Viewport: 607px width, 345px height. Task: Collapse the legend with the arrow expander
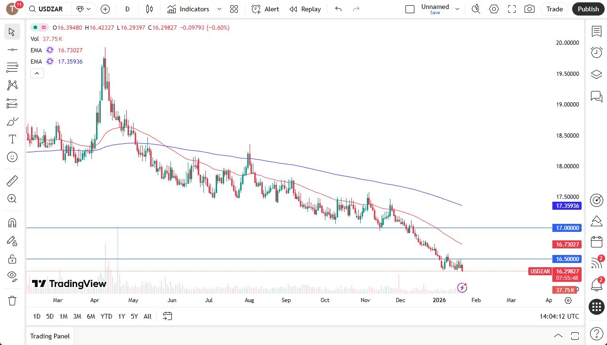(x=37, y=73)
